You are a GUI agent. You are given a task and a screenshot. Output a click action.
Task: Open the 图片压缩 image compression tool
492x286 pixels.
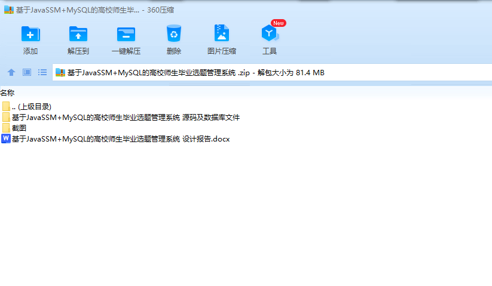[x=222, y=33]
